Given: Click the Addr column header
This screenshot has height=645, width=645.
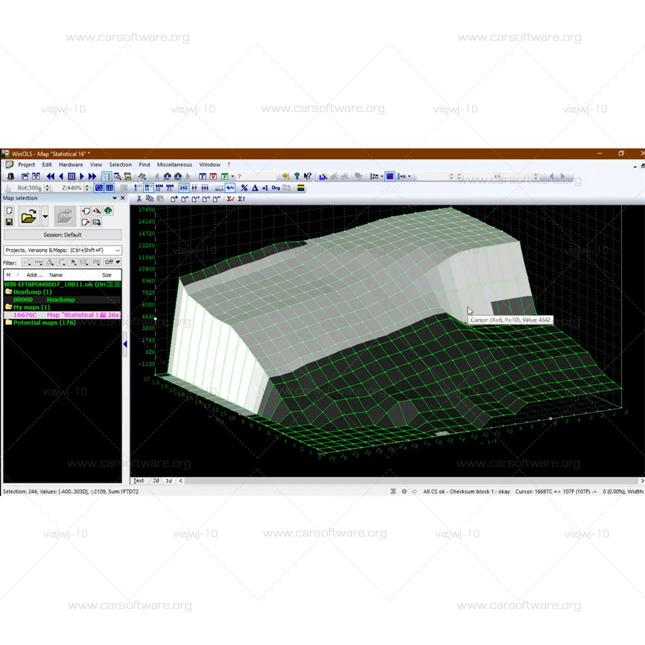Looking at the screenshot, I should [34, 275].
